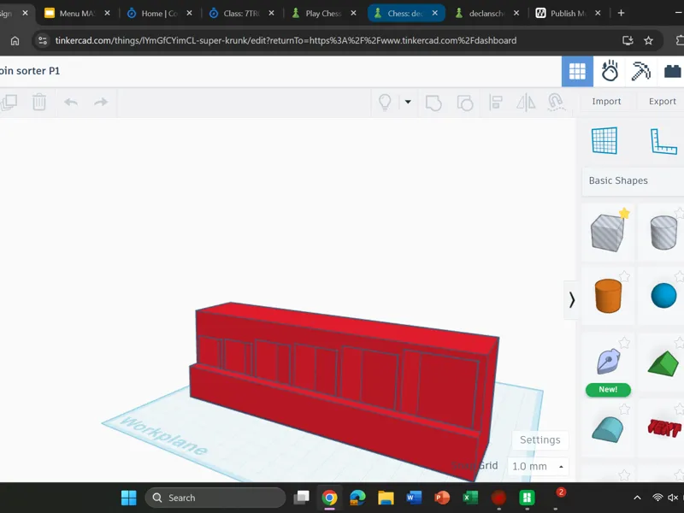The height and width of the screenshot is (513, 684).
Task: Select the Ruler tool icon
Action: click(x=663, y=141)
